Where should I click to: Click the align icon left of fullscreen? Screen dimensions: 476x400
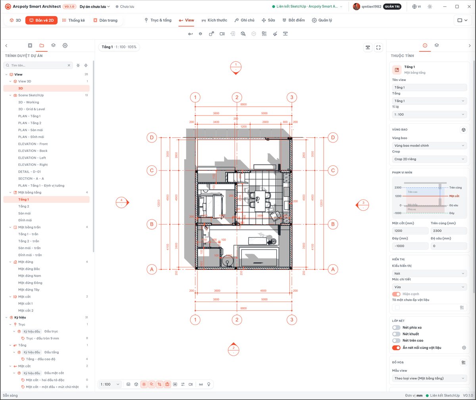pyautogui.click(x=368, y=48)
